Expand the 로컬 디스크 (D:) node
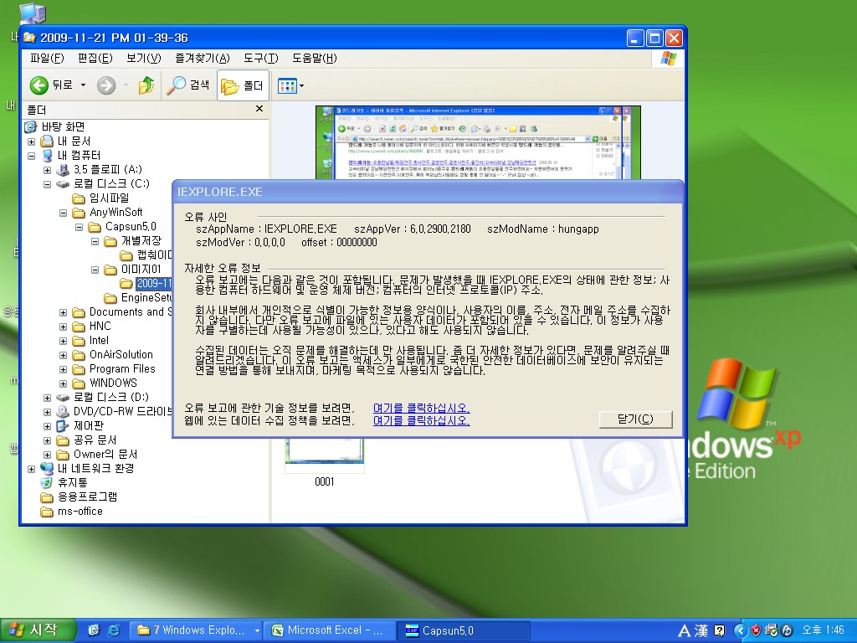The image size is (857, 643). click(47, 398)
